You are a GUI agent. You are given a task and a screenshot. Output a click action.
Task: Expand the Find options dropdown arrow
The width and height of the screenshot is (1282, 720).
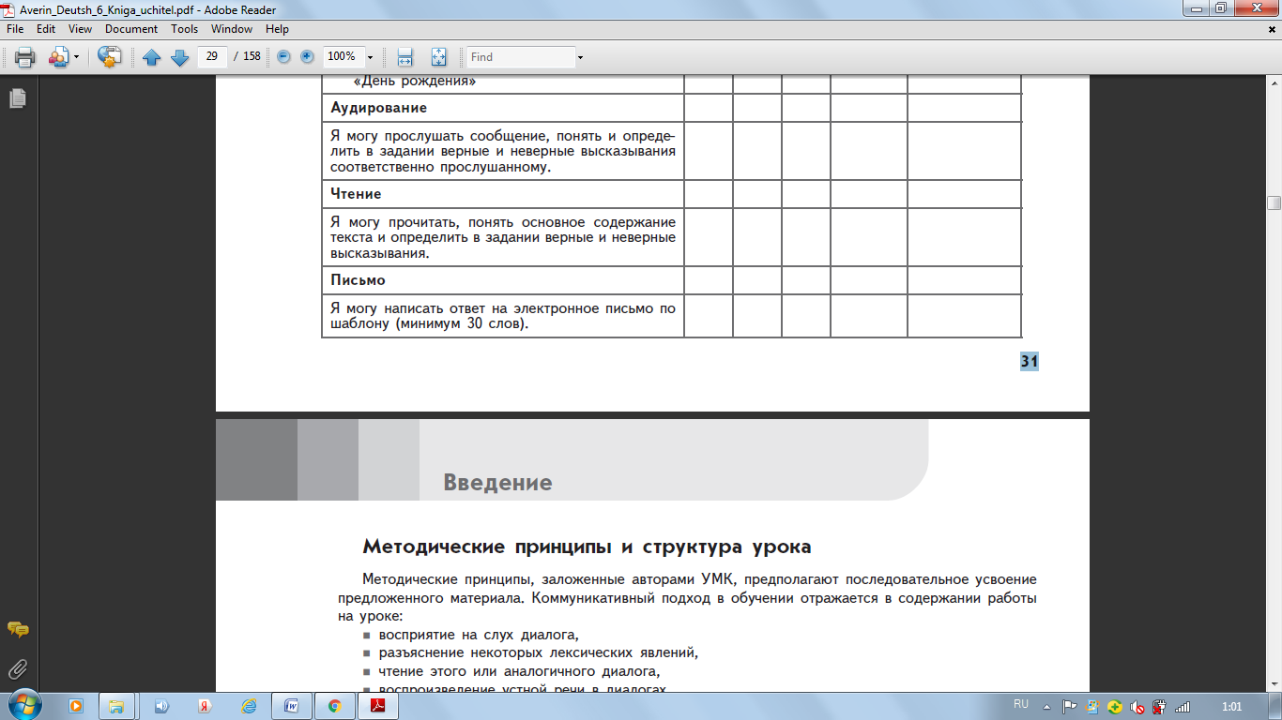580,57
